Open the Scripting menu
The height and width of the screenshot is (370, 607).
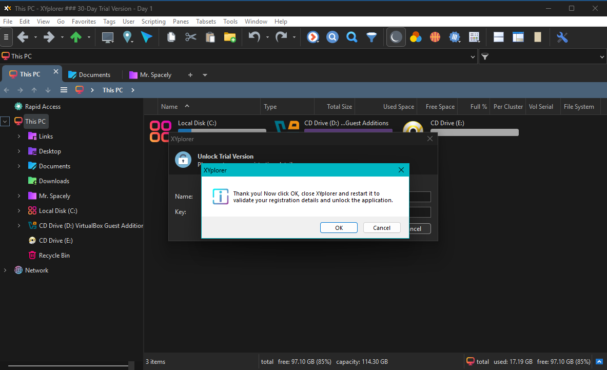153,21
